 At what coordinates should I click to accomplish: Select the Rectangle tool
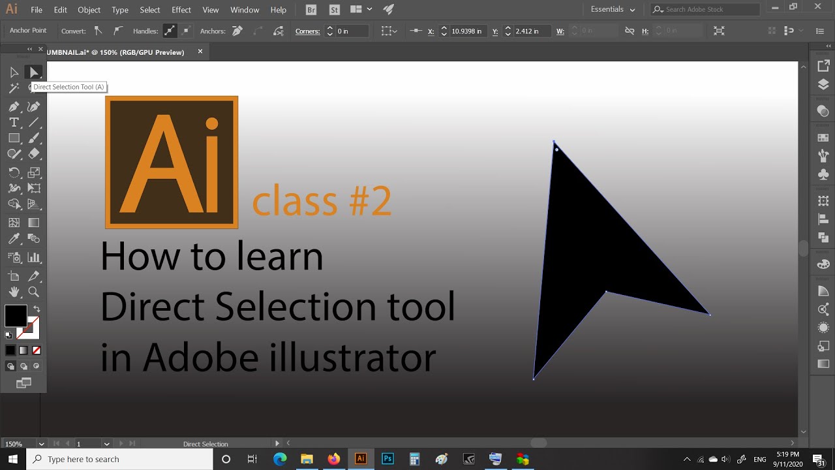point(14,138)
